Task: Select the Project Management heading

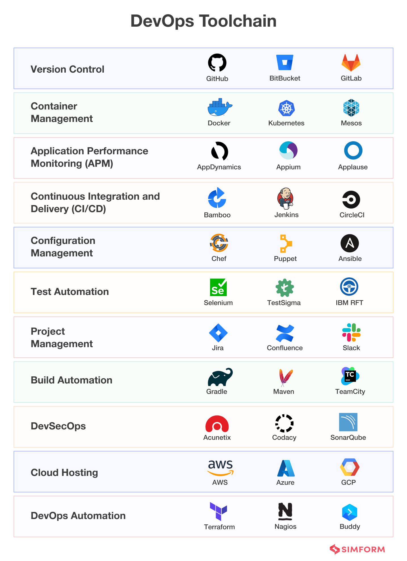Action: tap(62, 338)
